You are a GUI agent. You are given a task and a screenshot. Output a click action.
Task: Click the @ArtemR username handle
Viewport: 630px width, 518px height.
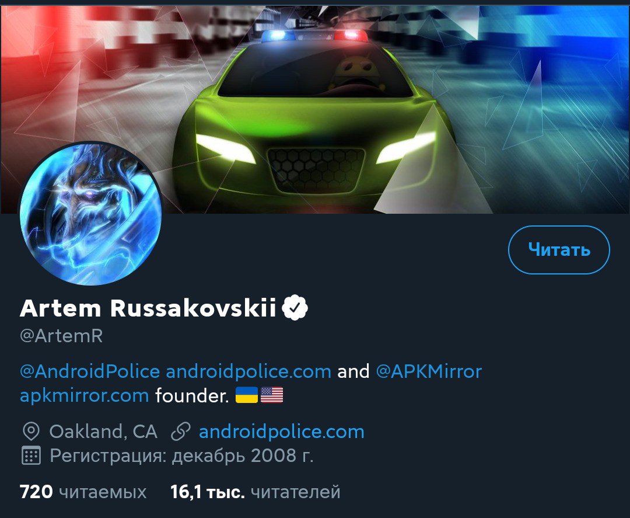click(x=61, y=336)
